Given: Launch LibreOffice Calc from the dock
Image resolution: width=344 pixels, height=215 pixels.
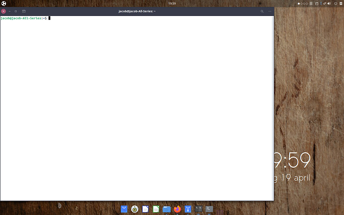Looking at the screenshot, I should pos(156,209).
